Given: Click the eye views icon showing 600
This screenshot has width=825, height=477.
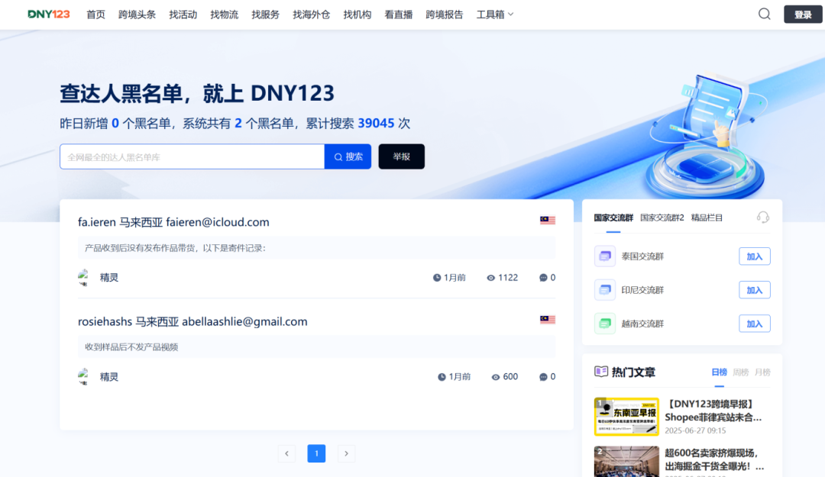Looking at the screenshot, I should click(495, 377).
